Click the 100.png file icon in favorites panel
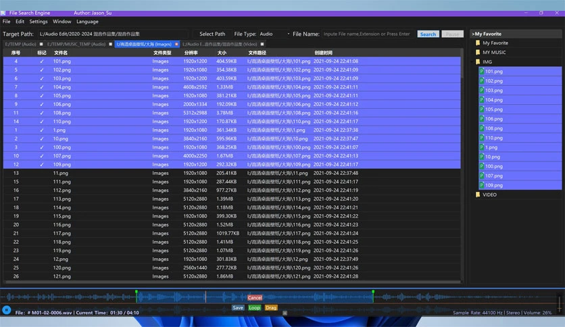The width and height of the screenshot is (565, 327). 481,166
